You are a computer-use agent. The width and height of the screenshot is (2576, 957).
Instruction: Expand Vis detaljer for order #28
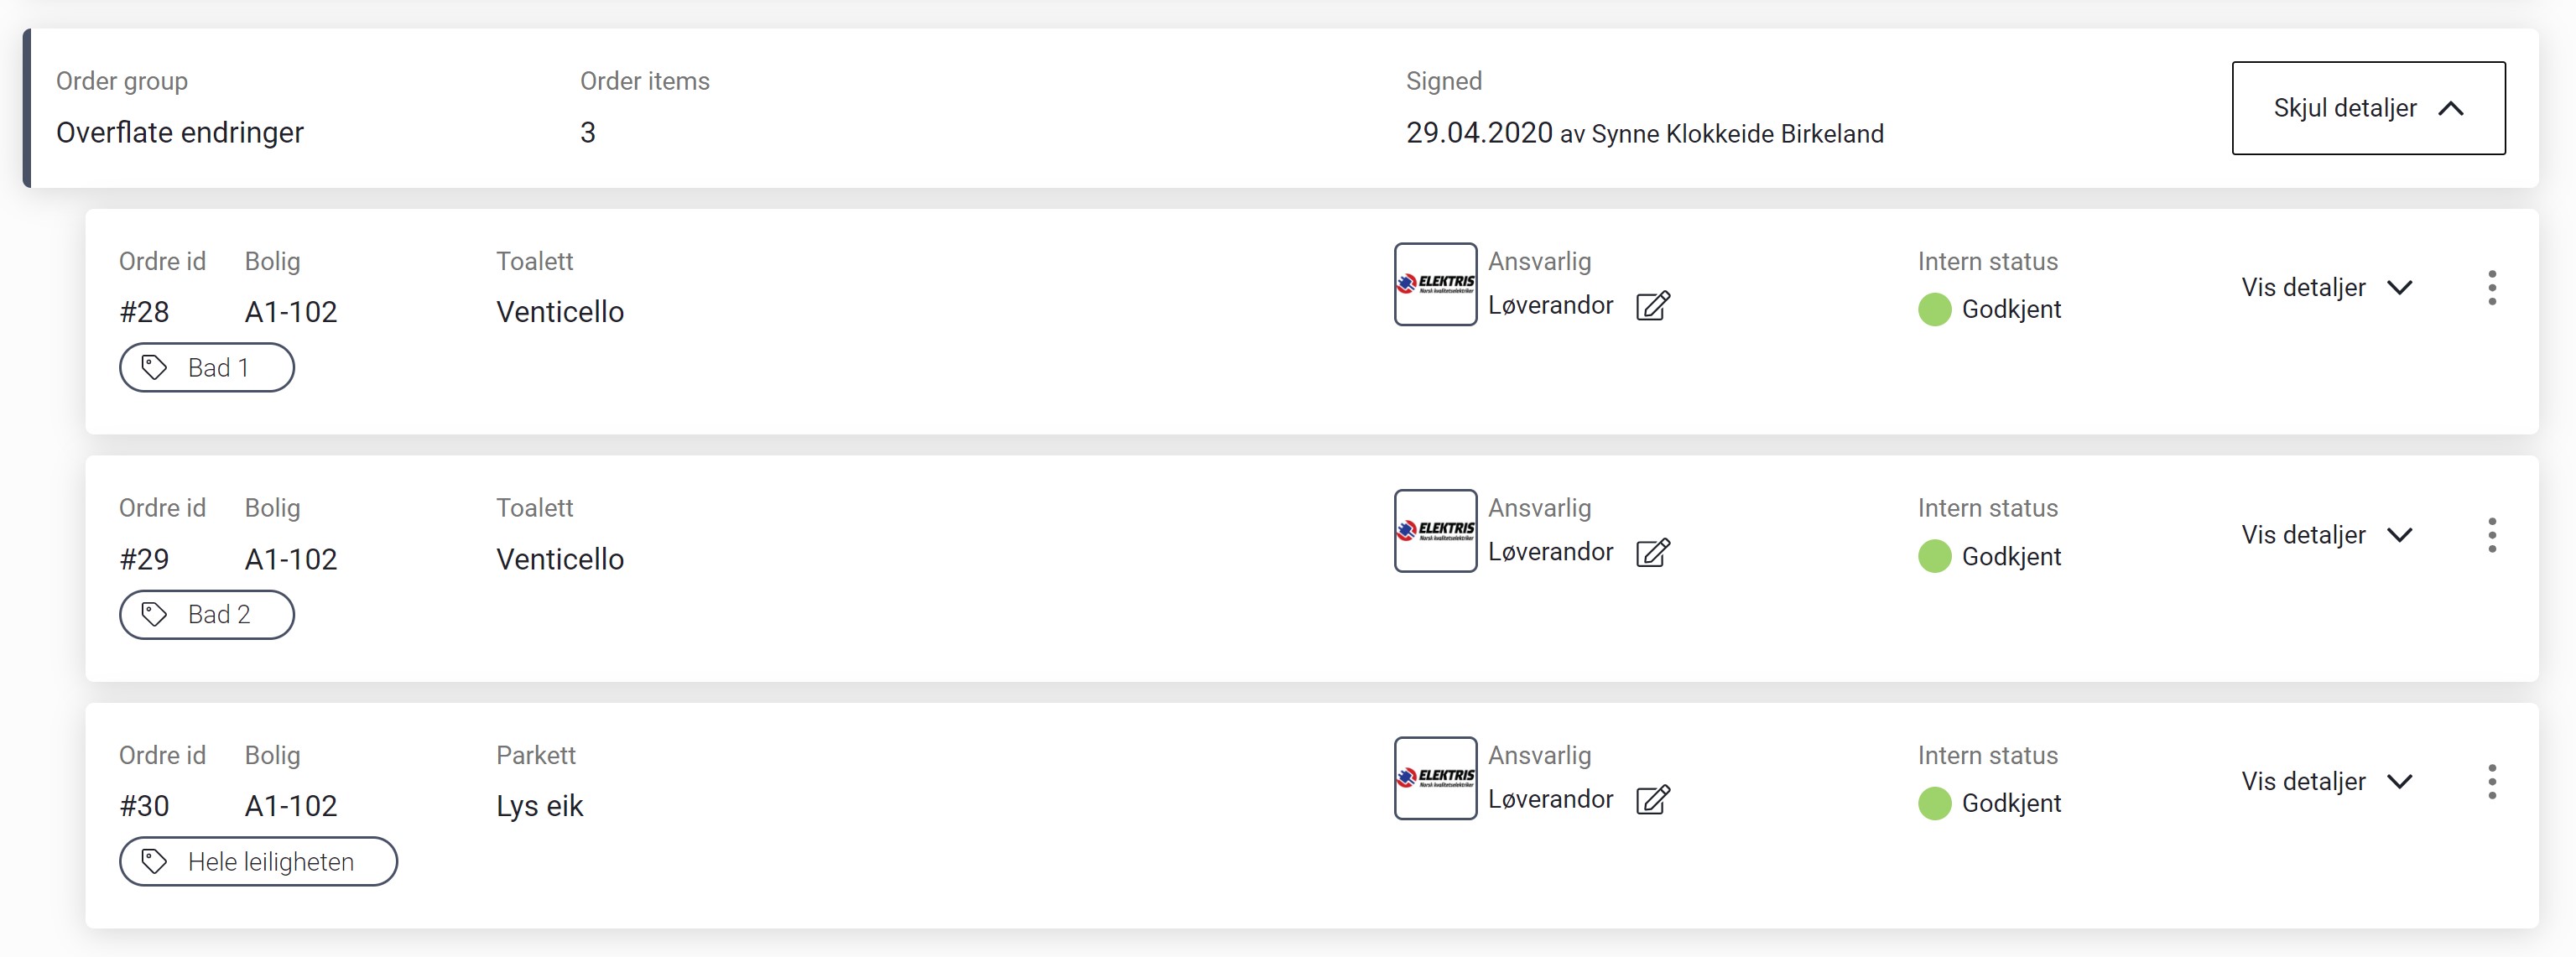(x=2327, y=288)
